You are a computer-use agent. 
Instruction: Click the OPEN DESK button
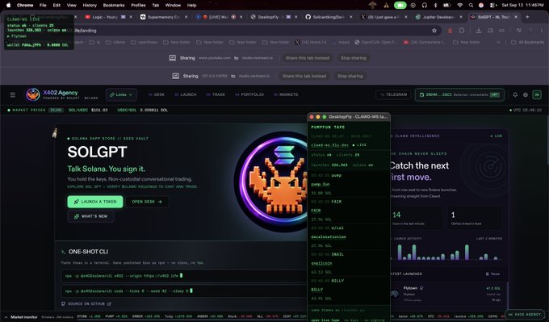[147, 202]
